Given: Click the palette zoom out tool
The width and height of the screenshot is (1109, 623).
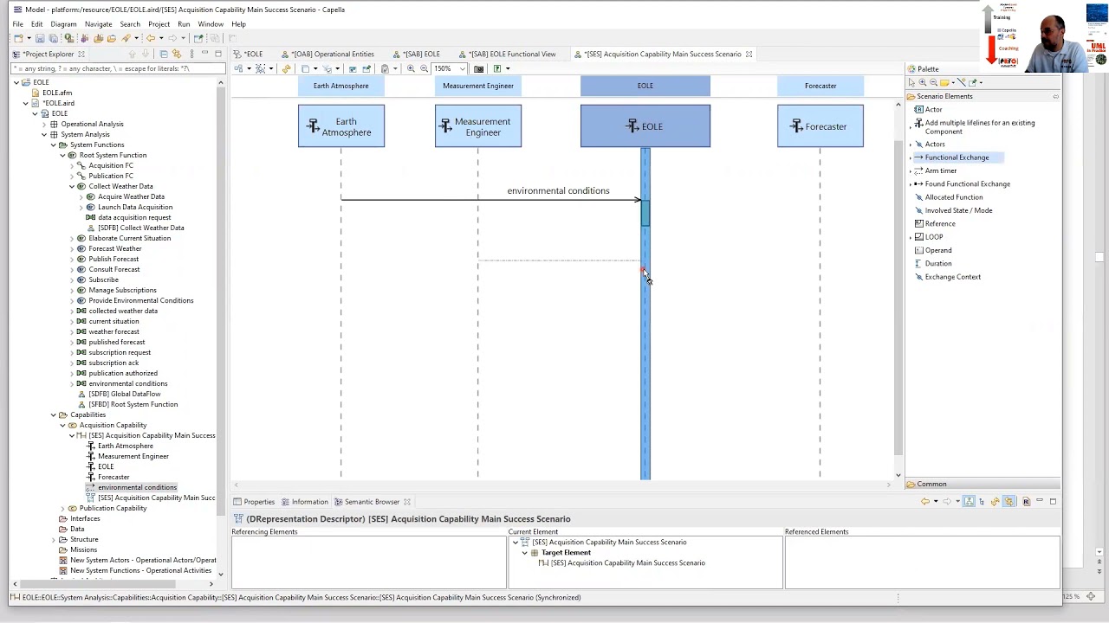Looking at the screenshot, I should pyautogui.click(x=933, y=82).
